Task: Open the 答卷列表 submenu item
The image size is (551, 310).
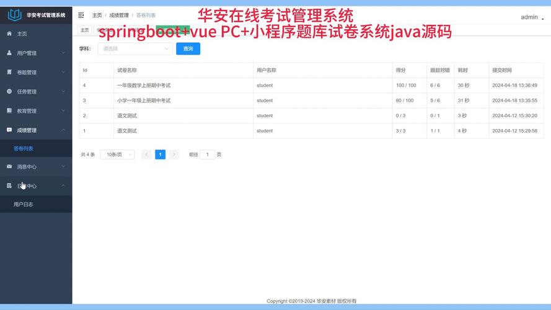Action: click(23, 149)
